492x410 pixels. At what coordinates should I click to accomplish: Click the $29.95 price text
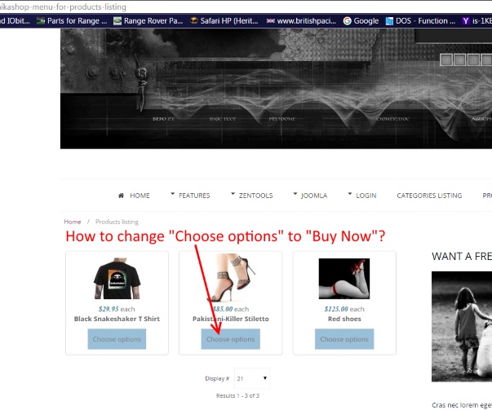109,309
